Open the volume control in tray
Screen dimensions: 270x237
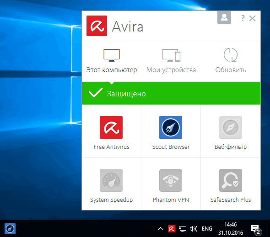(194, 229)
